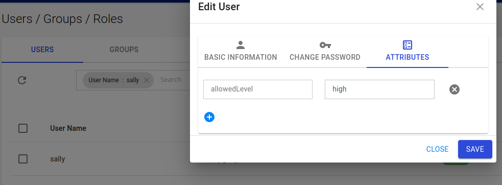Remove the allowedLevel attribute row
Screen dimensions: 502x185
(x=455, y=89)
